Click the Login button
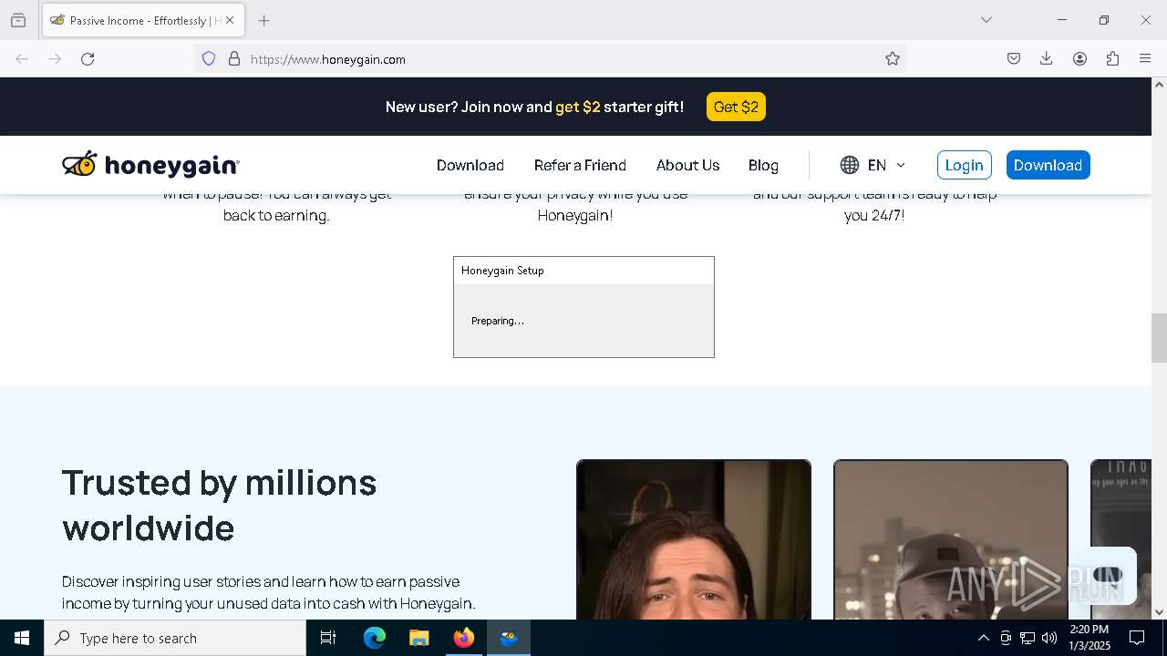The width and height of the screenshot is (1167, 656). pyautogui.click(x=964, y=165)
